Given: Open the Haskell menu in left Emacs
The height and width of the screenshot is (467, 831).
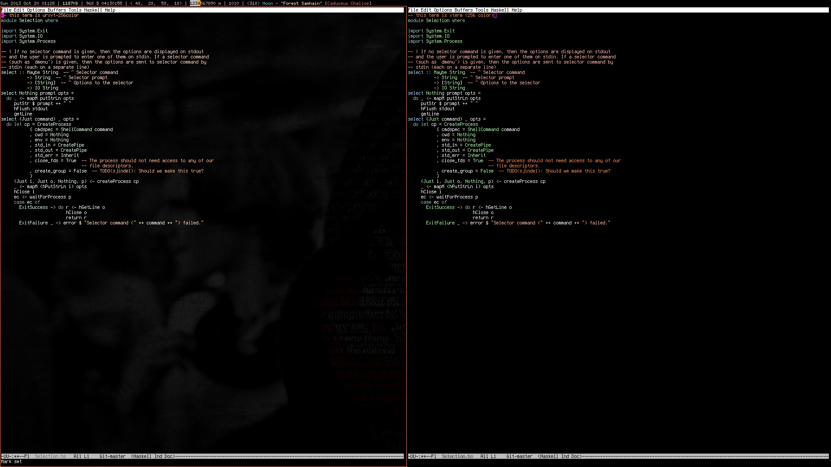Looking at the screenshot, I should point(93,10).
